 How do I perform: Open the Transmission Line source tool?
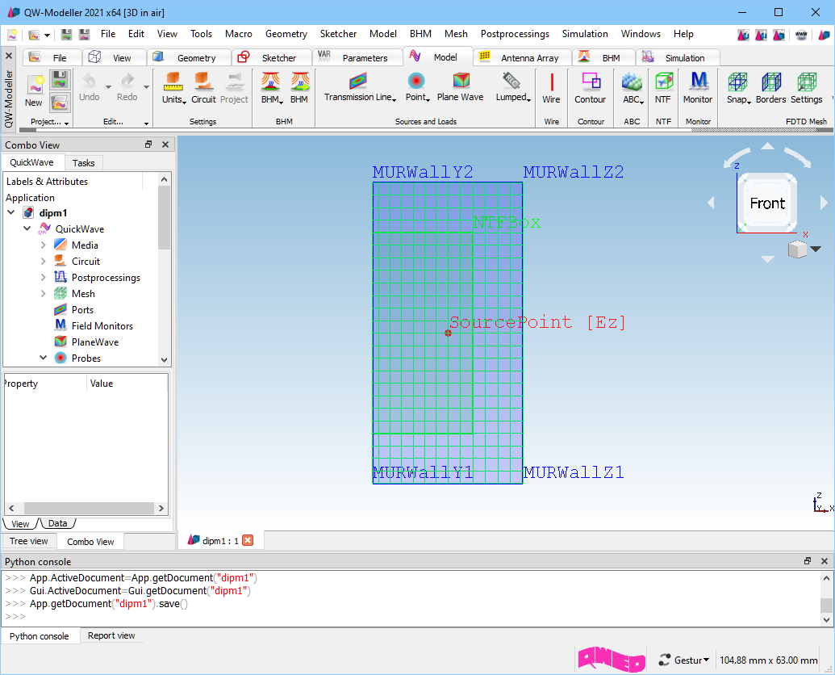coord(360,87)
